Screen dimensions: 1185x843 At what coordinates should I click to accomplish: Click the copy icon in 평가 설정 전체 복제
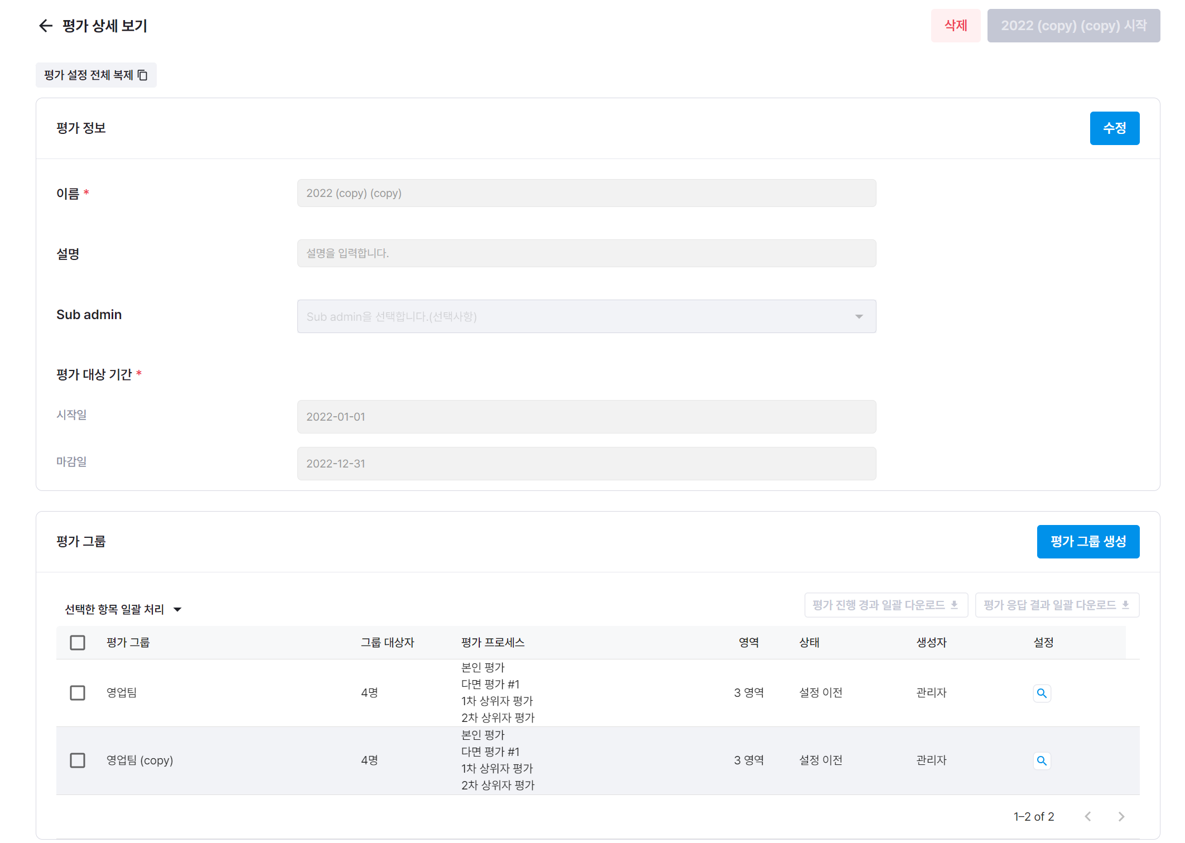(143, 75)
